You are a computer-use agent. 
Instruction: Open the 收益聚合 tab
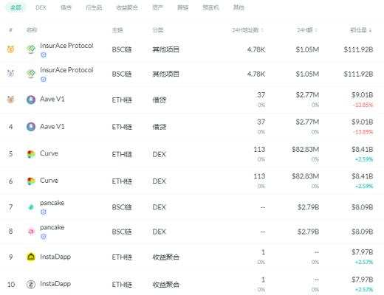(x=127, y=7)
